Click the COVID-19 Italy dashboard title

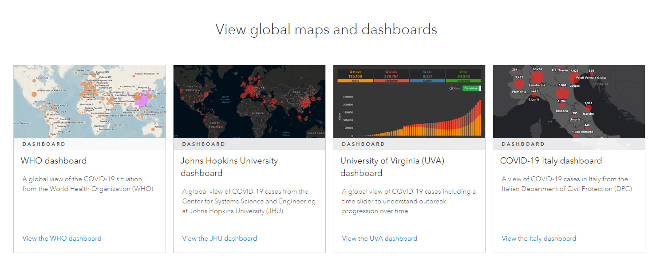(551, 160)
